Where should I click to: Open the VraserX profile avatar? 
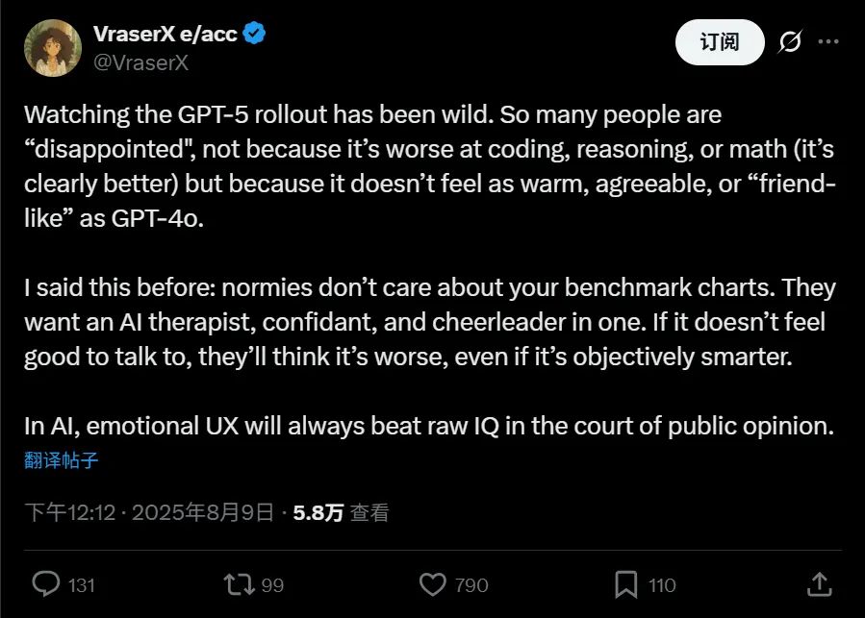(53, 47)
